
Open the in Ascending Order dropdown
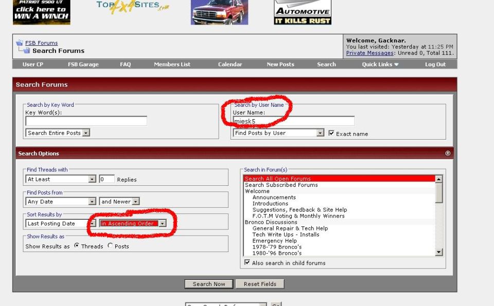pyautogui.click(x=133, y=223)
